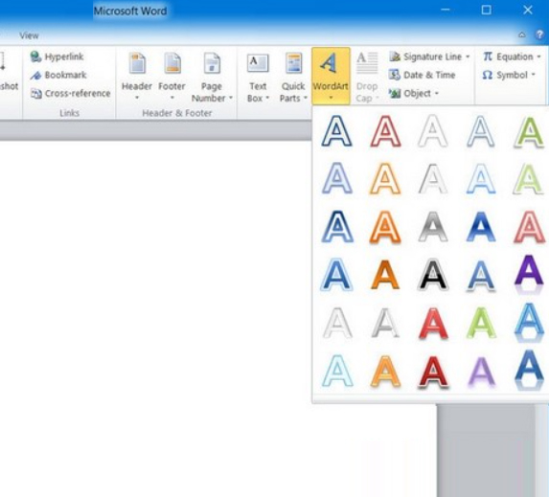Screen dimensions: 549x497
Task: Switch to the View tab
Action: [x=29, y=35]
